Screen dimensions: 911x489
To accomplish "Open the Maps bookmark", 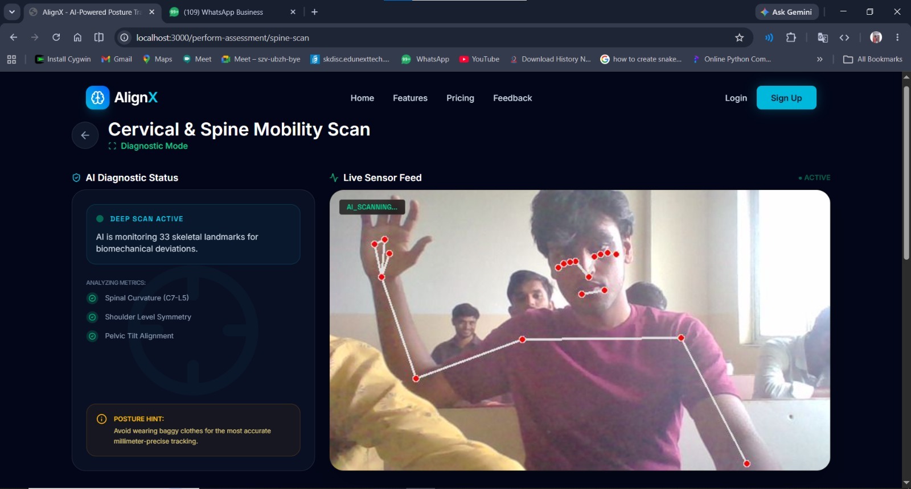I will pyautogui.click(x=158, y=59).
